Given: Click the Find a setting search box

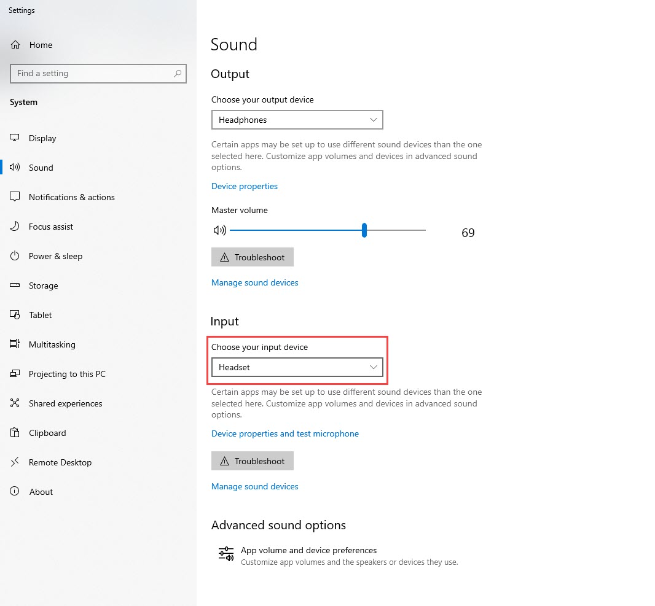Looking at the screenshot, I should coord(98,73).
